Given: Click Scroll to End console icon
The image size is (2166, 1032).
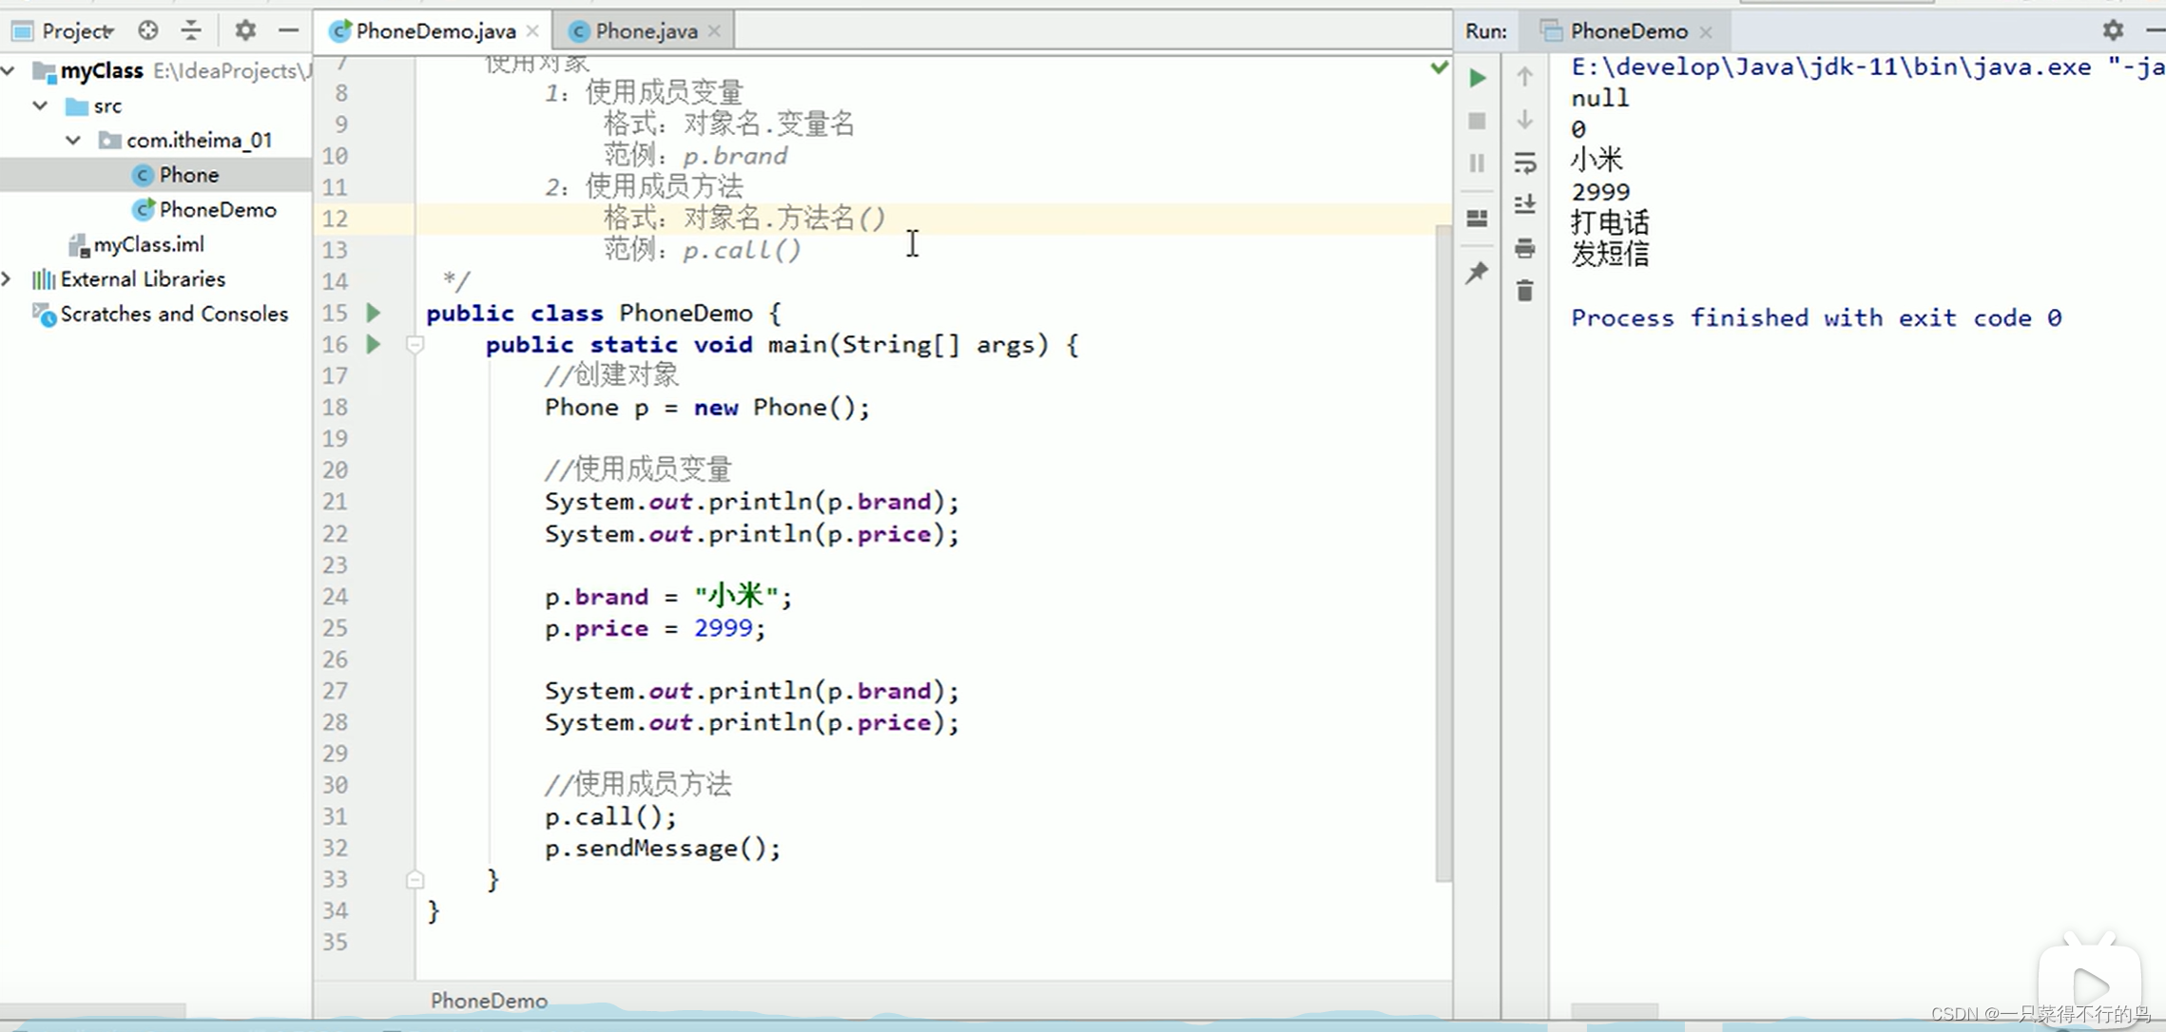Looking at the screenshot, I should (x=1525, y=204).
